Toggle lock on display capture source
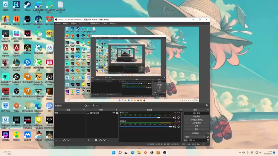 pos(117,113)
